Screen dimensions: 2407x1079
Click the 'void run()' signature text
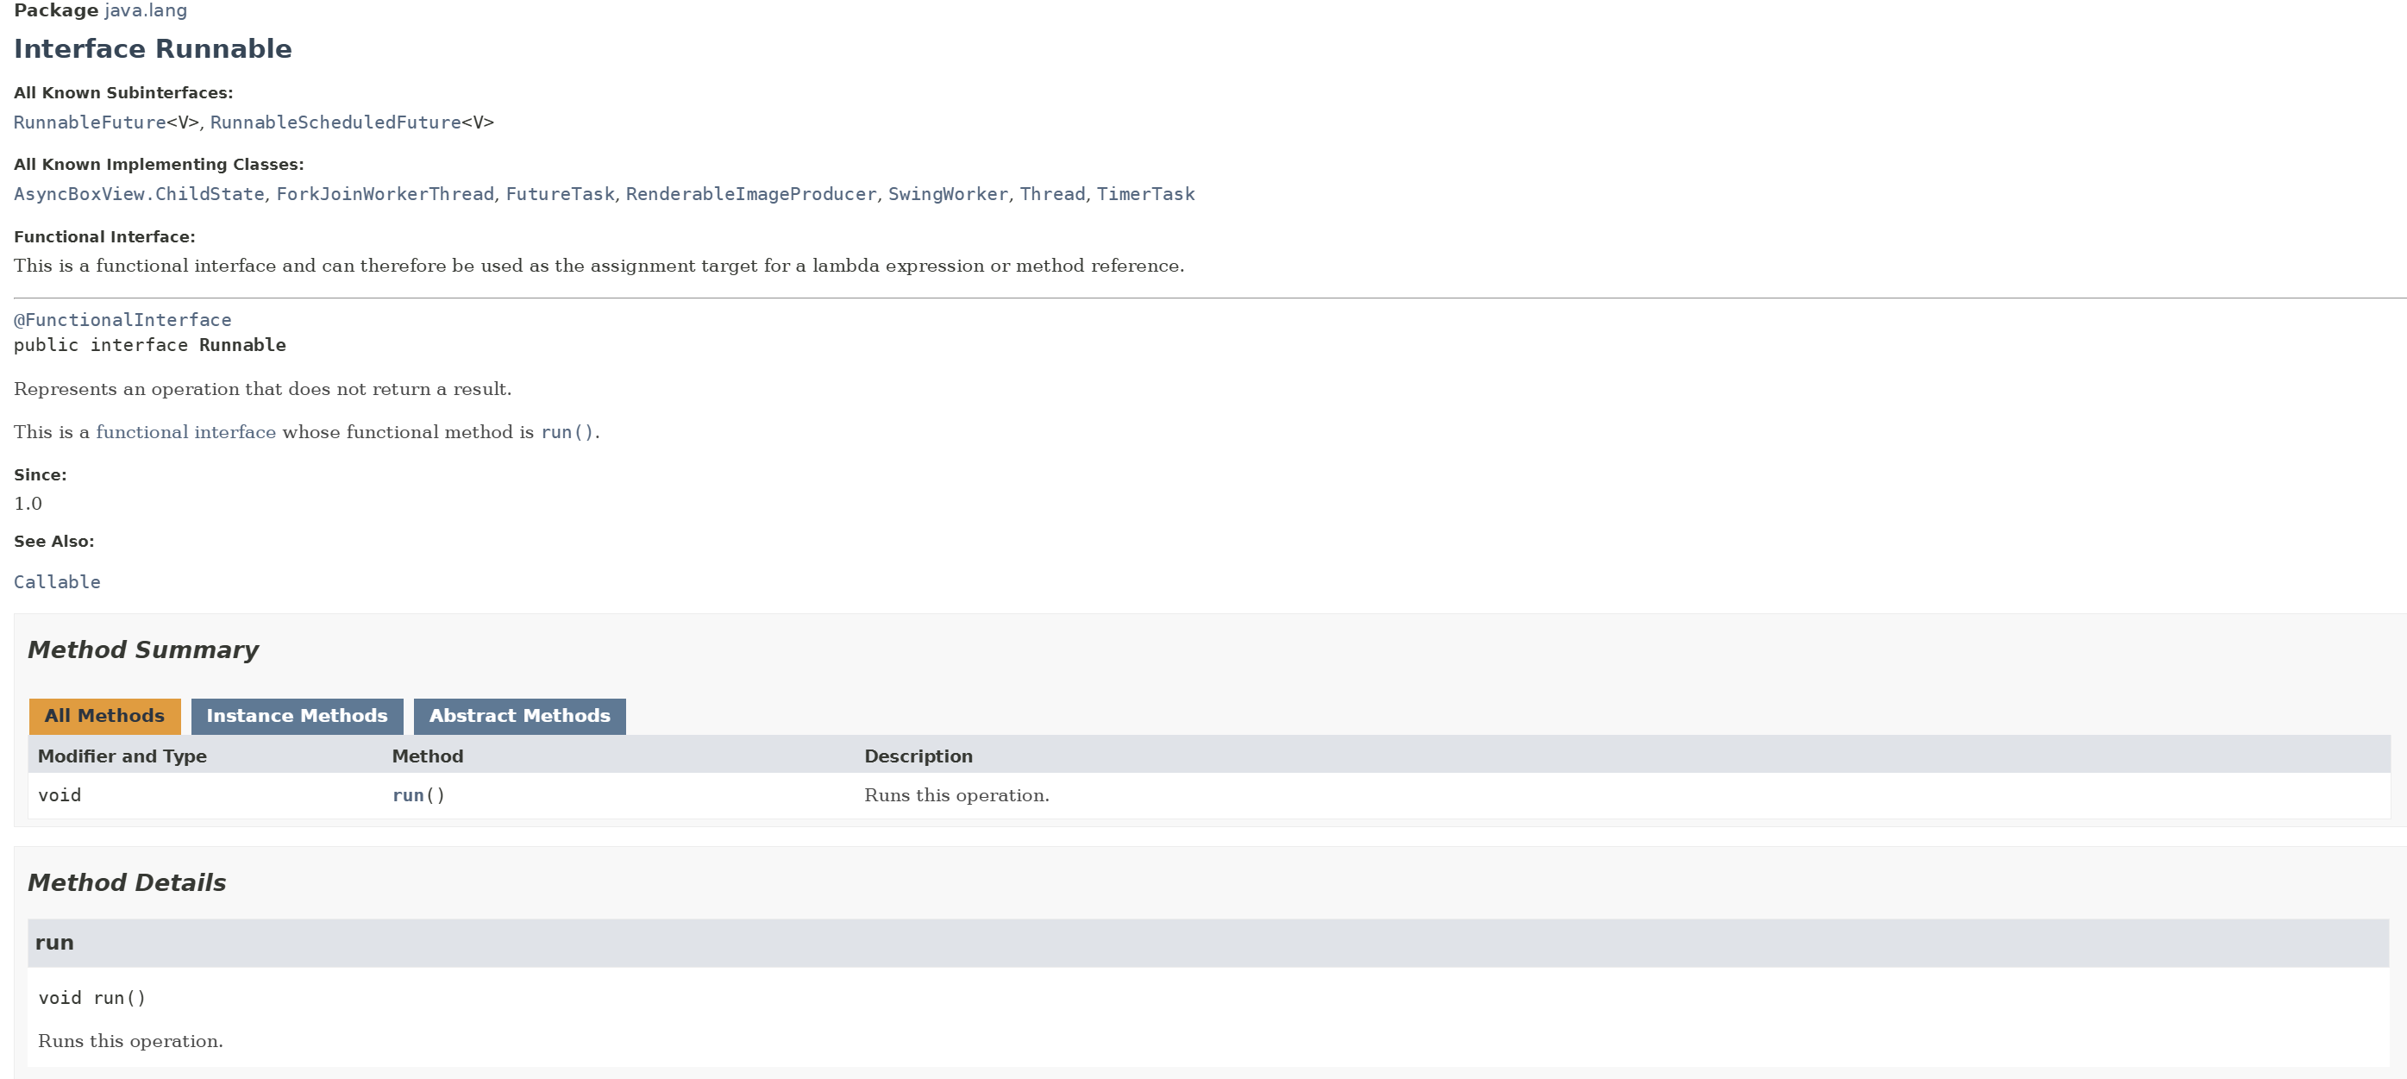(92, 998)
